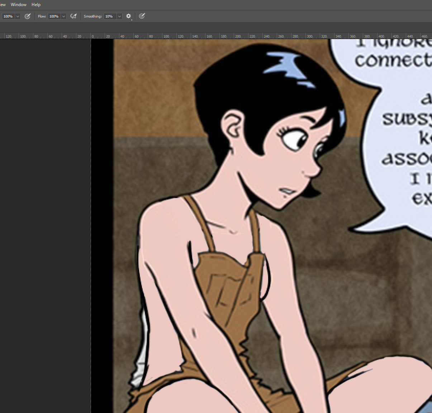This screenshot has width=432, height=413.
Task: Expand the opacity value dropdown arrow
Action: point(18,16)
